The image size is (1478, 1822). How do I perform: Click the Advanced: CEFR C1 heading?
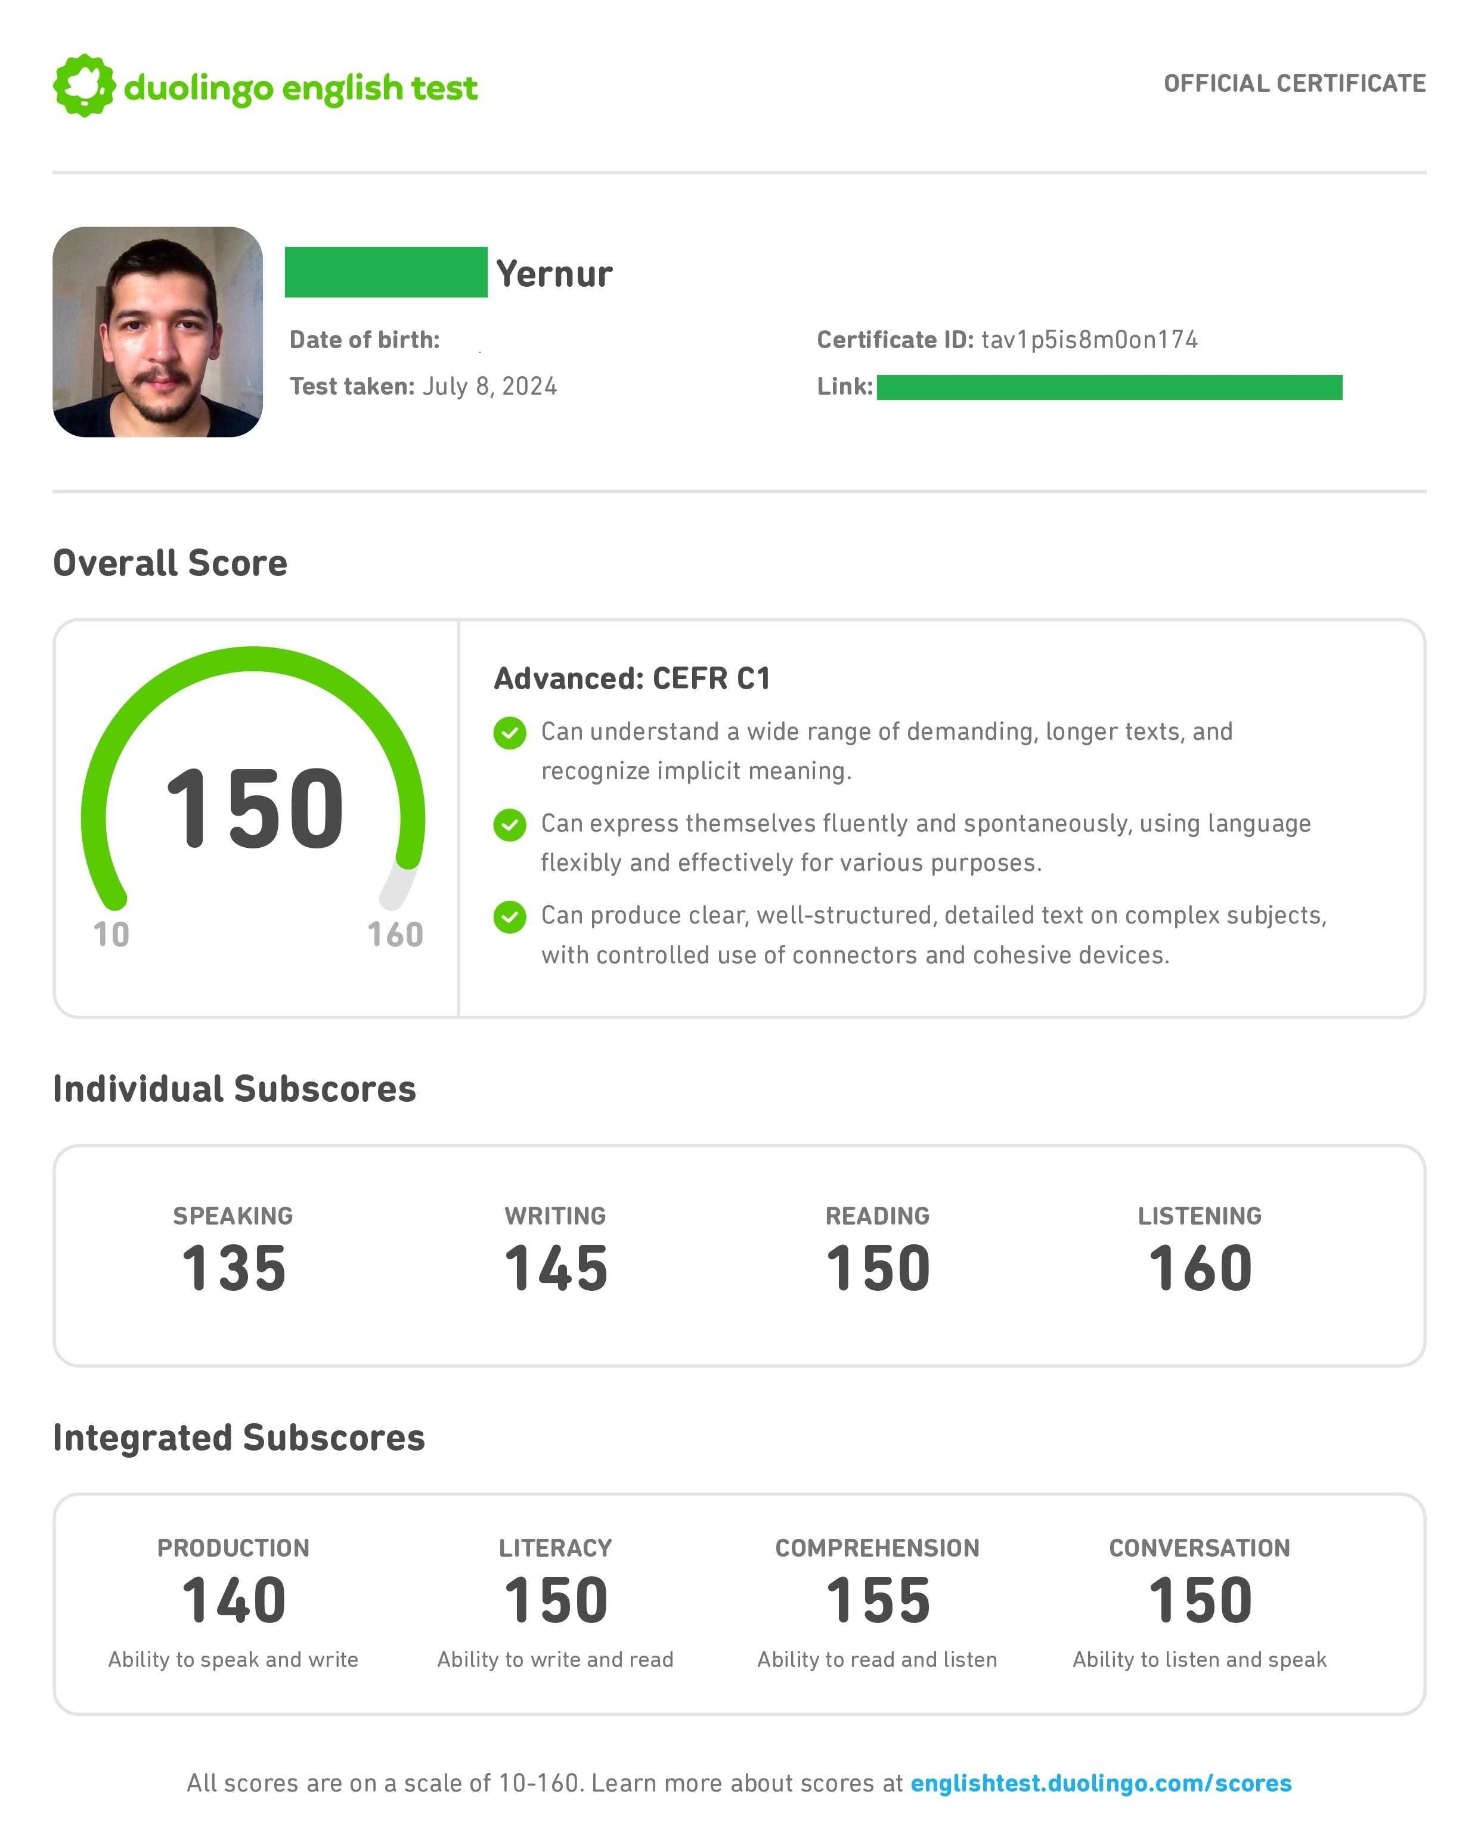632,678
